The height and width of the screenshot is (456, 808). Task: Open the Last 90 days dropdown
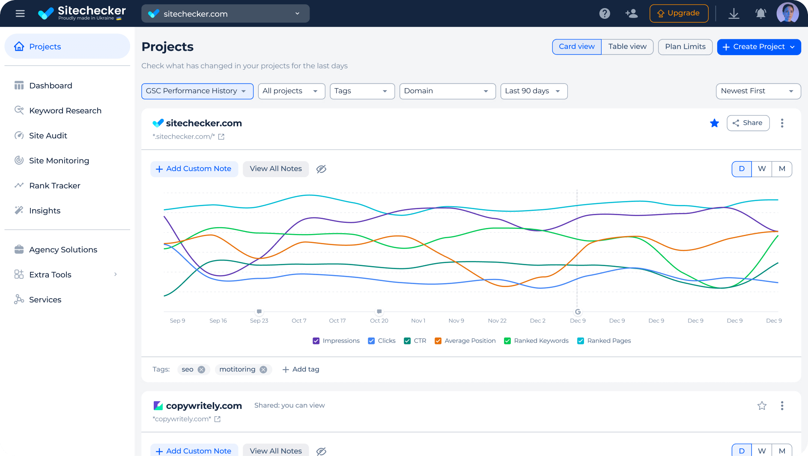(534, 91)
